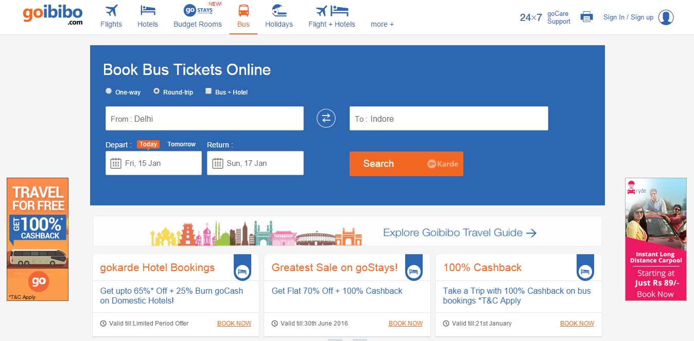694x341 pixels.
Task: Click 'gokarde Hotel Bookings' offer title
Action: click(158, 268)
